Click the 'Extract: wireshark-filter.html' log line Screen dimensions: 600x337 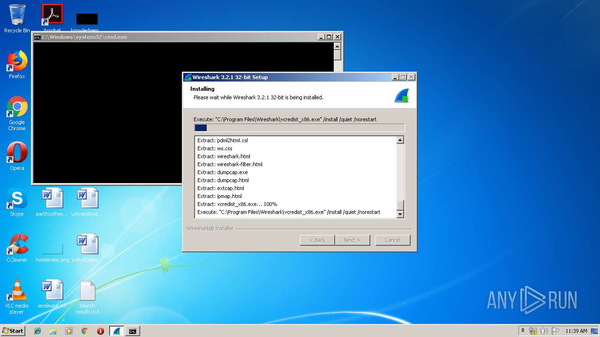point(230,164)
